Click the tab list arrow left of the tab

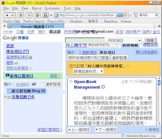tap(5, 26)
